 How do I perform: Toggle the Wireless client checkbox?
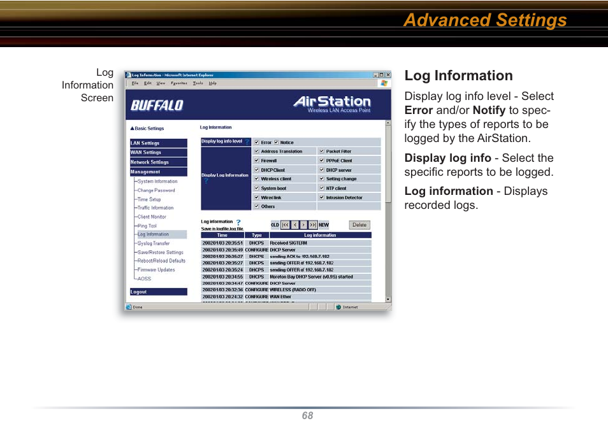[x=256, y=179]
